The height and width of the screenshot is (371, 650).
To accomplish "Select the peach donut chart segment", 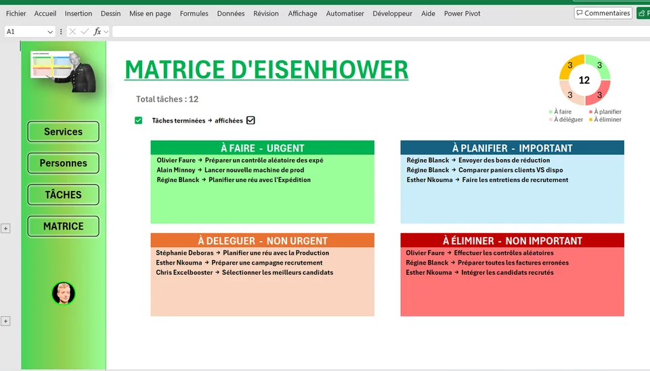I will [x=570, y=95].
